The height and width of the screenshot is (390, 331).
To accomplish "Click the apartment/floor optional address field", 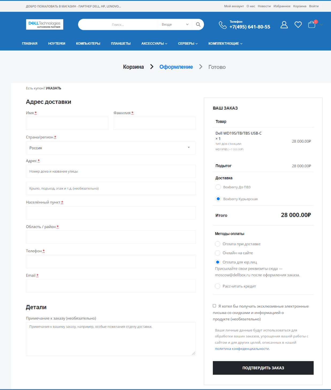I will 111,188.
